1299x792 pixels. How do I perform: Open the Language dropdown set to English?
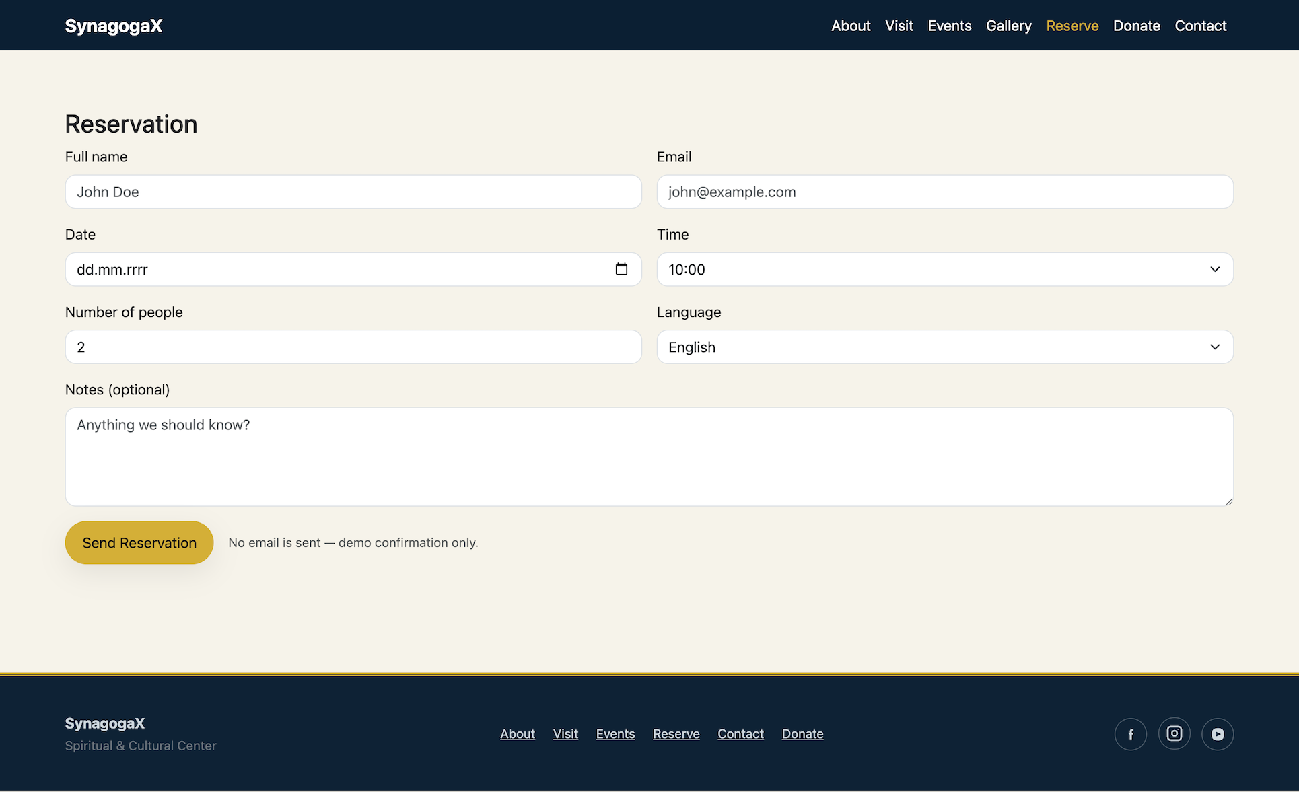[944, 347]
